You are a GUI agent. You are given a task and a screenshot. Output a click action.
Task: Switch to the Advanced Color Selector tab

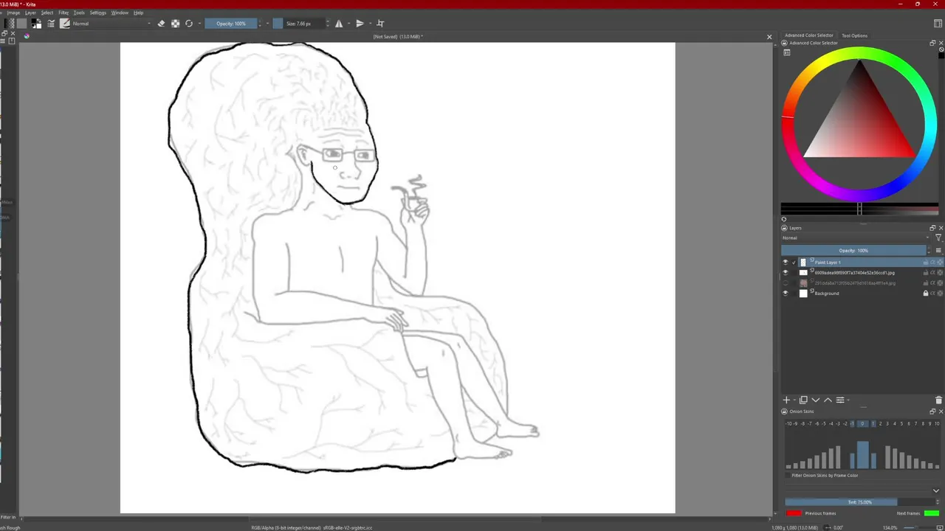pyautogui.click(x=808, y=35)
